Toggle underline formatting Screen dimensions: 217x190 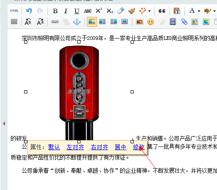77,11
